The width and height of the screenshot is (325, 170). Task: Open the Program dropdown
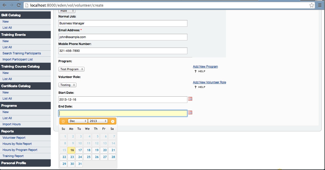71,69
